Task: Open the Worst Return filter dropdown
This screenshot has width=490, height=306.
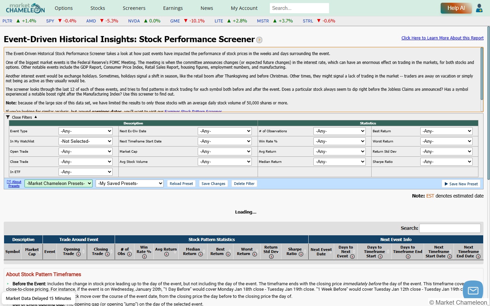Action: tap(446, 141)
